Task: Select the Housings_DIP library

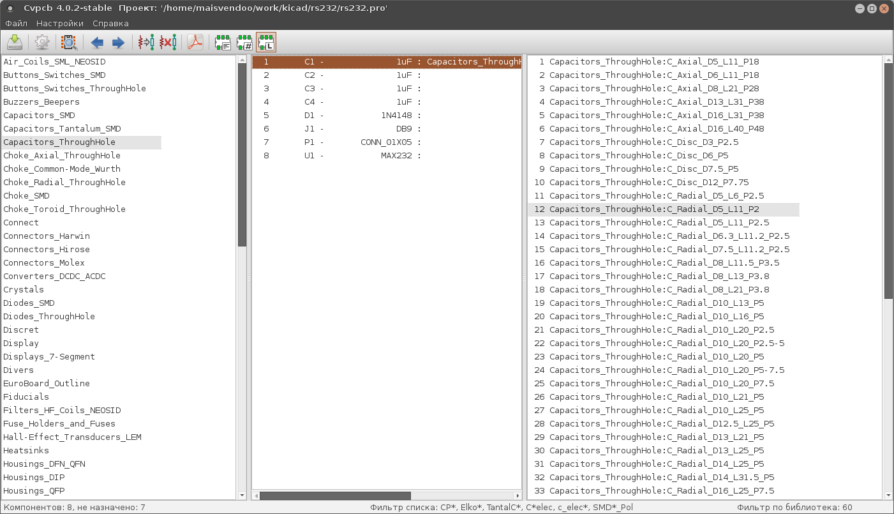Action: coord(34,478)
